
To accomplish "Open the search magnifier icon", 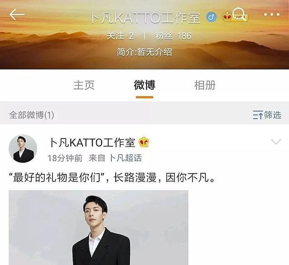I will click(x=239, y=14).
